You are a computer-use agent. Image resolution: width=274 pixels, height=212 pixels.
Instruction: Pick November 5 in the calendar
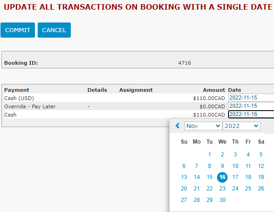click(261, 155)
